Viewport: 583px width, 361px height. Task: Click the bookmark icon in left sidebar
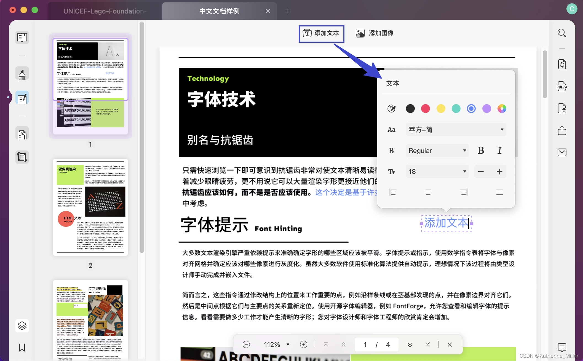[22, 347]
